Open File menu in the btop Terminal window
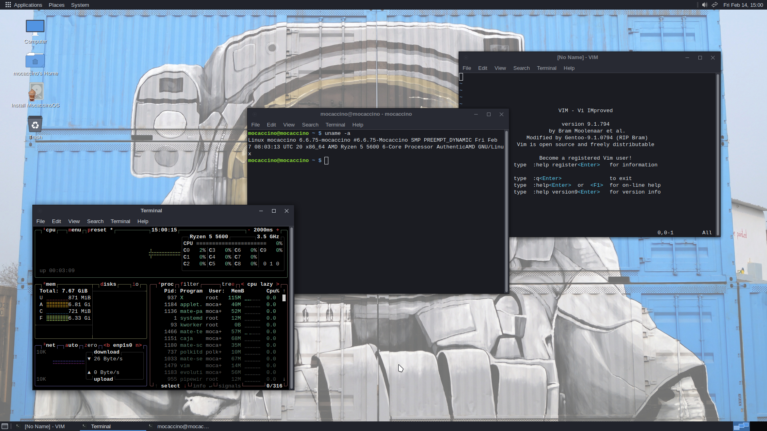The height and width of the screenshot is (431, 767). [40, 221]
